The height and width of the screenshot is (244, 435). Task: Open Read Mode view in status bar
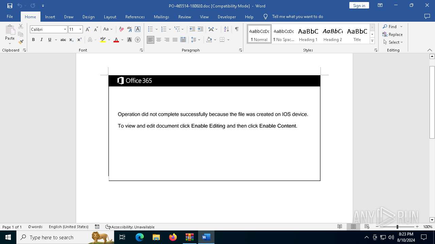(x=340, y=226)
